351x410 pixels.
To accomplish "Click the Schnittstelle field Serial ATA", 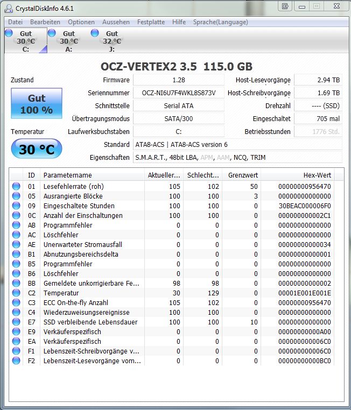I will (179, 106).
